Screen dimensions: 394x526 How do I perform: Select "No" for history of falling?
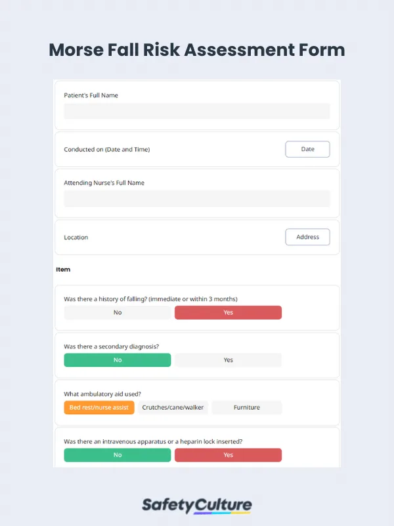117,312
